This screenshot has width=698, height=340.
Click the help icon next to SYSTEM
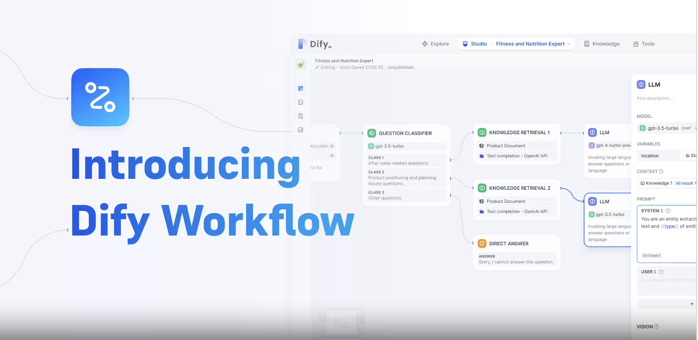point(668,211)
